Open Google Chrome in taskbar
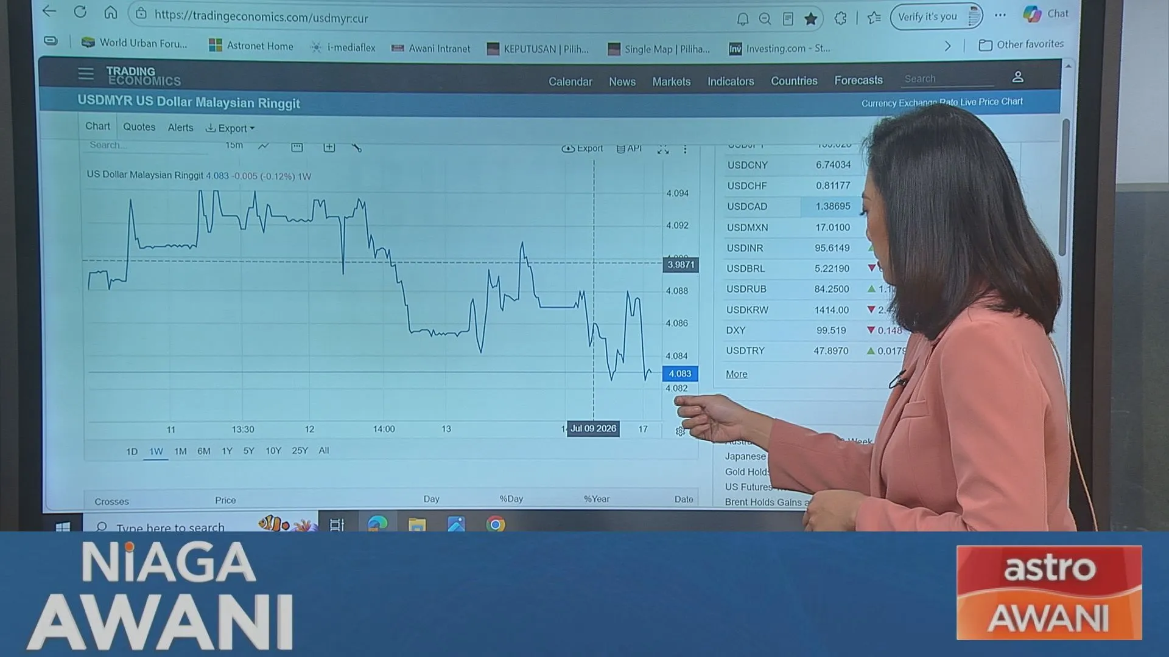 496,524
